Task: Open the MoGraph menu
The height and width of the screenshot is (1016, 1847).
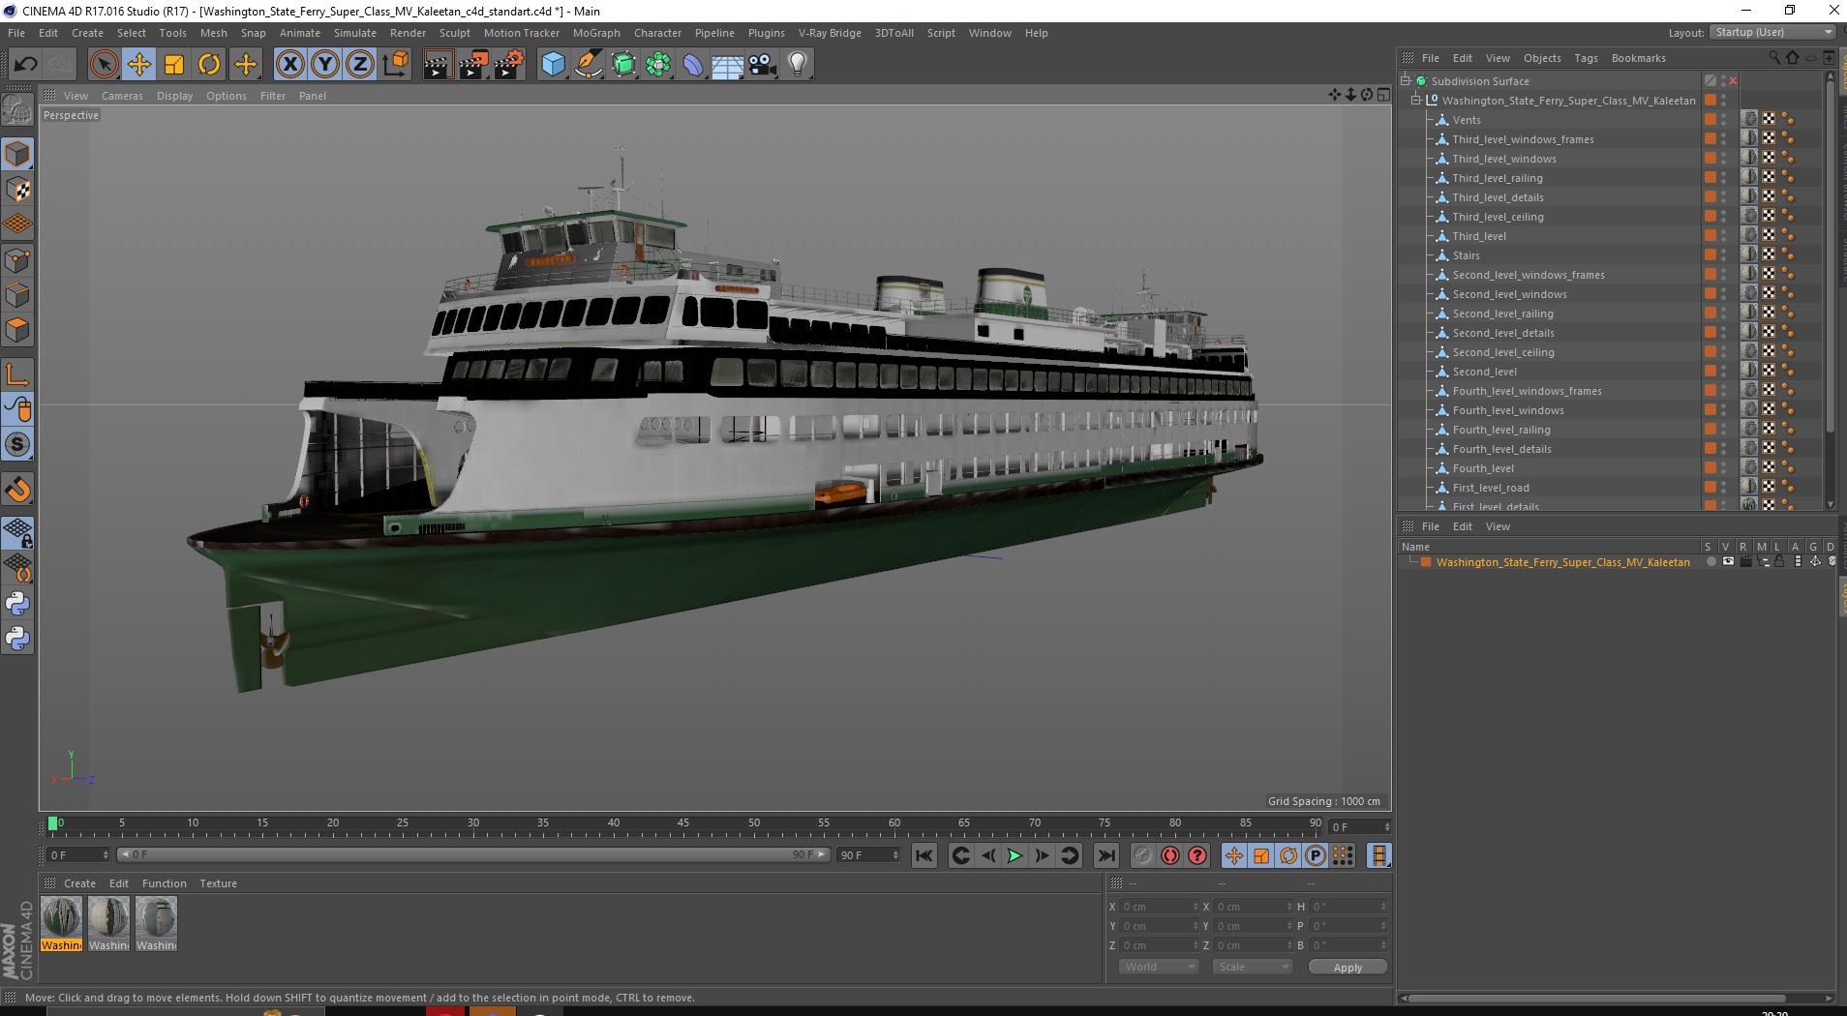Action: [596, 33]
